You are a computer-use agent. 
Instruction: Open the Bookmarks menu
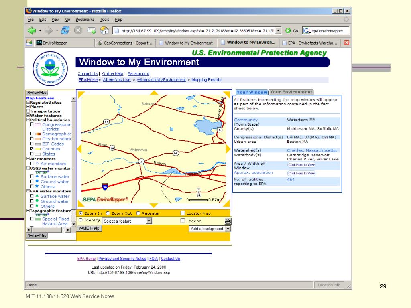(x=85, y=19)
